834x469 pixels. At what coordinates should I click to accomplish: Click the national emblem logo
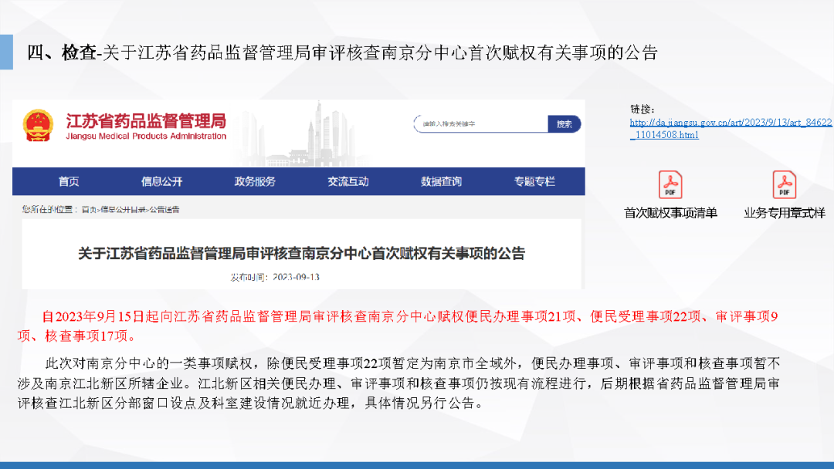38,125
